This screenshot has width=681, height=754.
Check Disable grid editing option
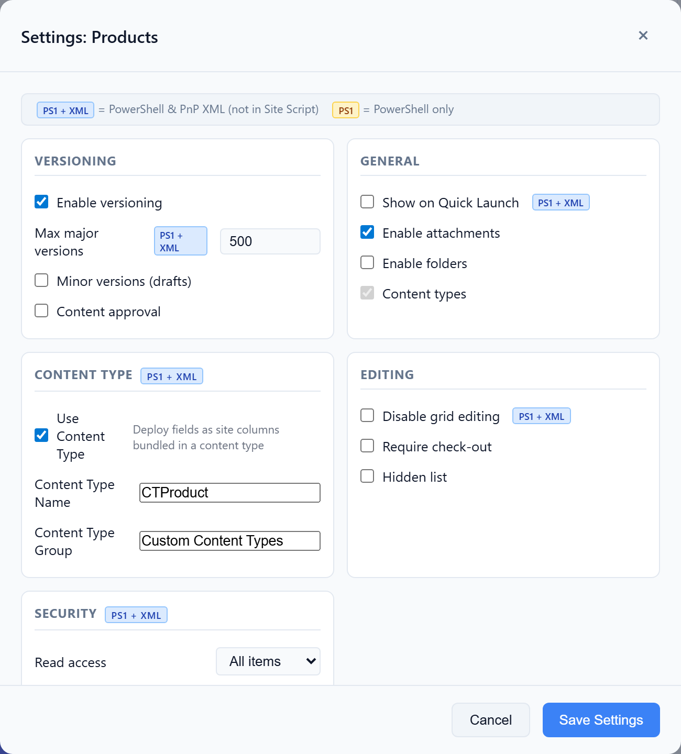[367, 416]
